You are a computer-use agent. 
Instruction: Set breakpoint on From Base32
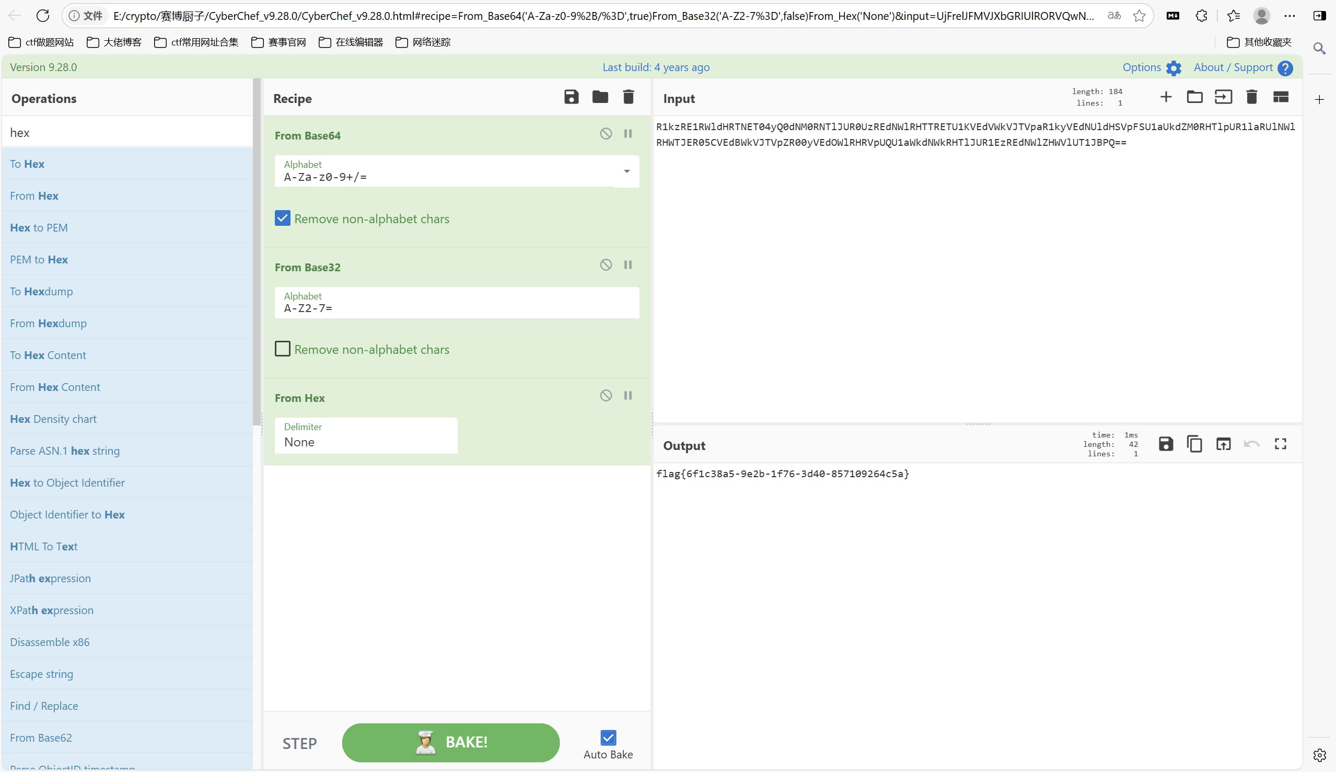click(x=628, y=264)
